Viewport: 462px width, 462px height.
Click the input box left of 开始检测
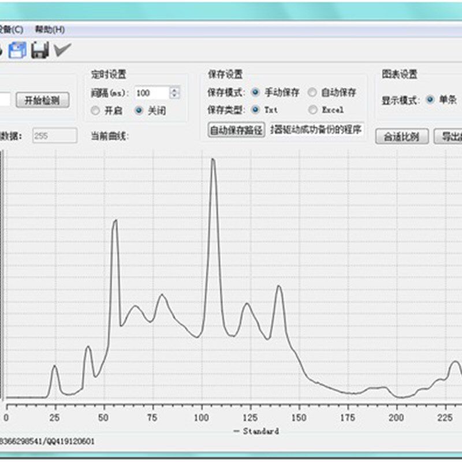click(x=5, y=99)
